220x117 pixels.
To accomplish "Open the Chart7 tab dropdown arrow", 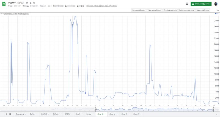I will pyautogui.click(x=129, y=114).
